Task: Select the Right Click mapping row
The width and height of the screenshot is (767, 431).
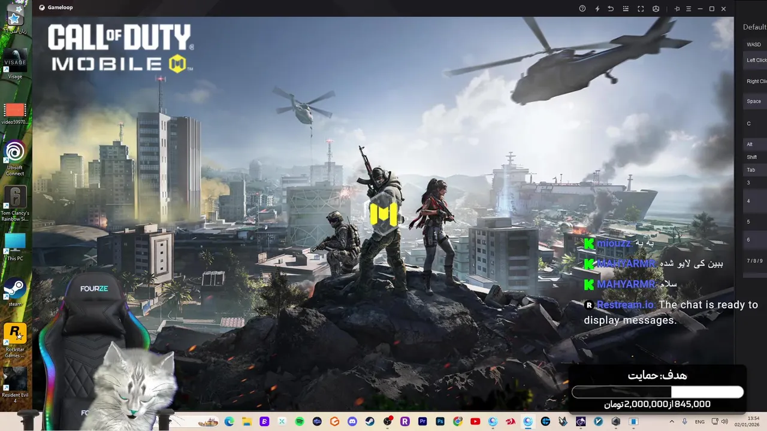Action: 754,81
